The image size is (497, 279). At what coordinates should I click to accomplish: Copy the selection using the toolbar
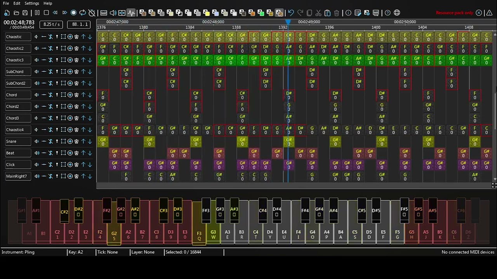point(309,13)
